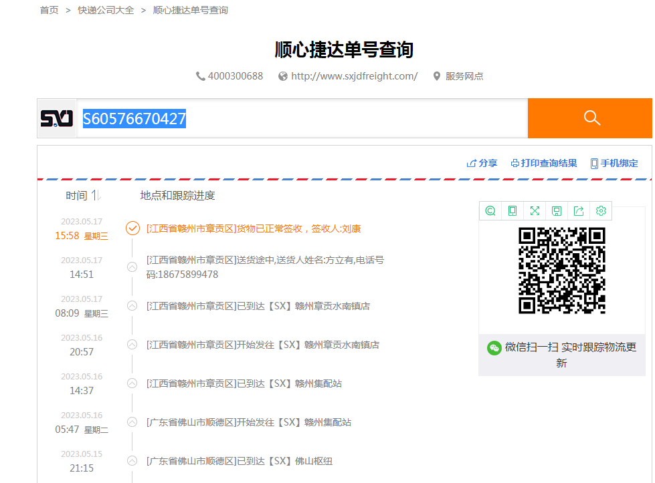
Task: Click the text 开始发往【SX】赣州章贡水南镇店
Action: pyautogui.click(x=308, y=345)
